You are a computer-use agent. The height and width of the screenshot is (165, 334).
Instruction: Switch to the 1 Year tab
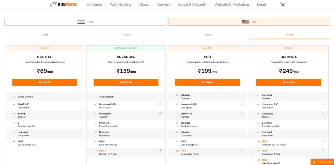pyautogui.click(x=45, y=35)
